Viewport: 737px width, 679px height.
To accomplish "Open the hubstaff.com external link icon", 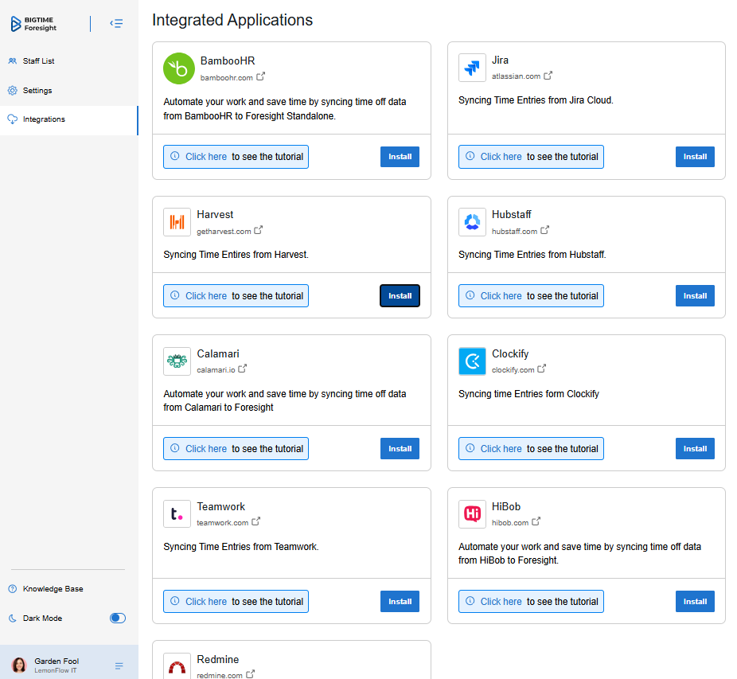I will tap(544, 230).
